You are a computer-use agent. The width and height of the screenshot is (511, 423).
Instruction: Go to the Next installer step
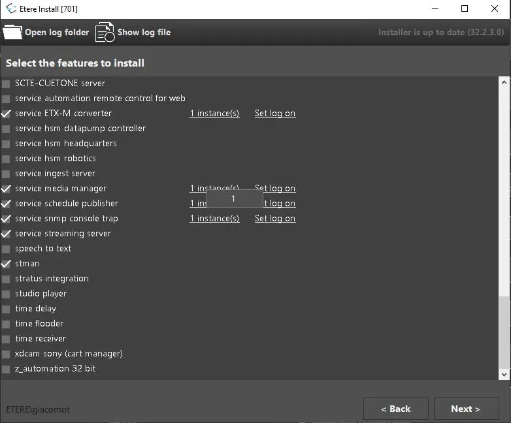pyautogui.click(x=465, y=409)
